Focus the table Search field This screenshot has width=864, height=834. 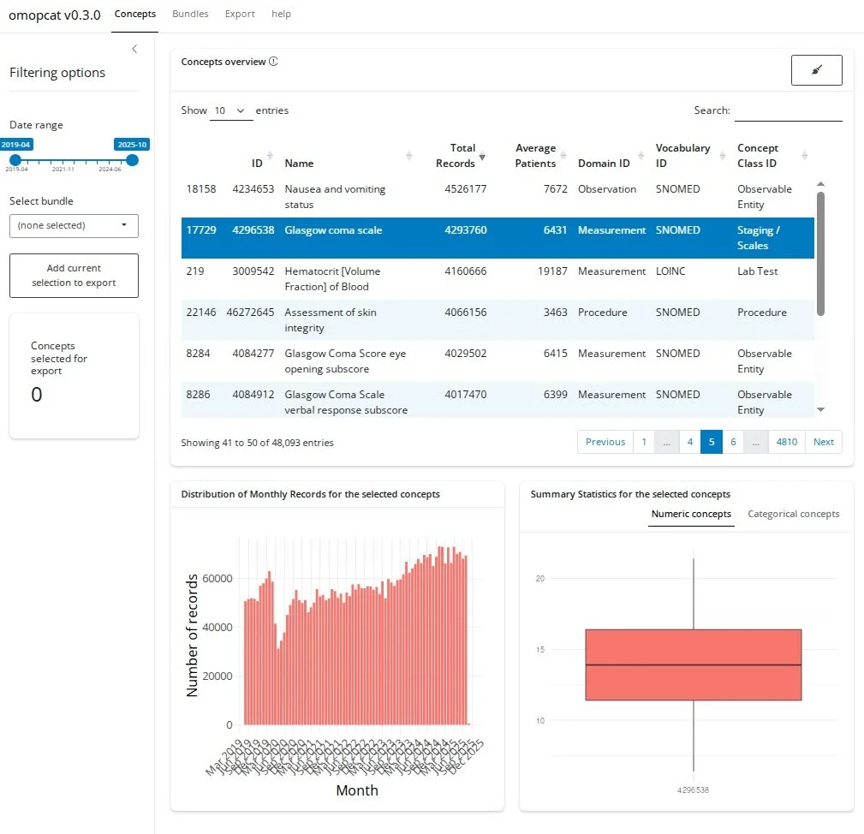788,110
